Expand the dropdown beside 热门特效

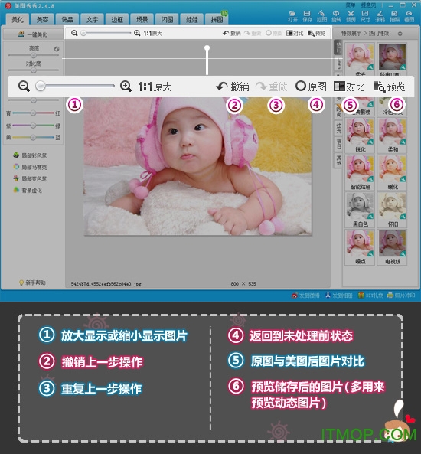point(400,34)
